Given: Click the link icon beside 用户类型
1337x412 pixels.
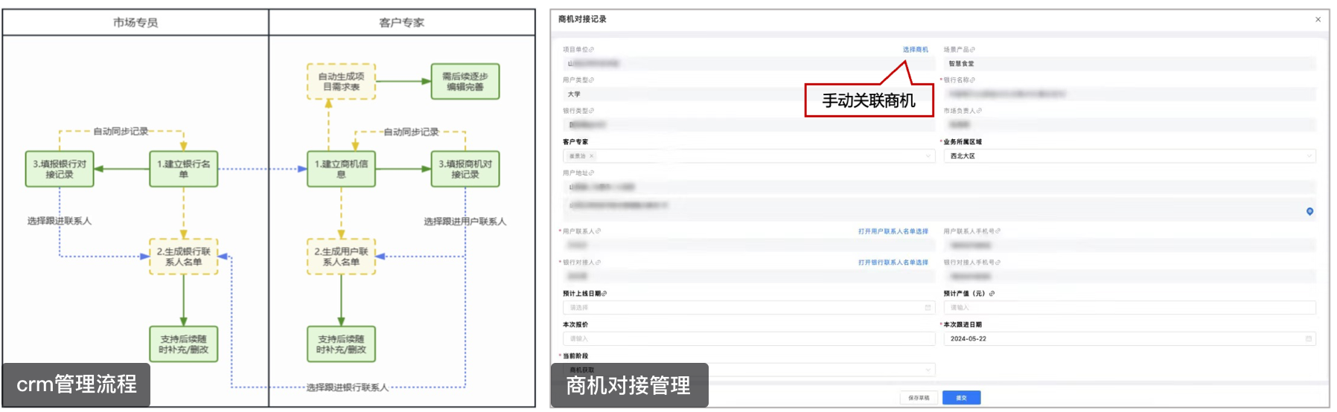Looking at the screenshot, I should point(591,80).
